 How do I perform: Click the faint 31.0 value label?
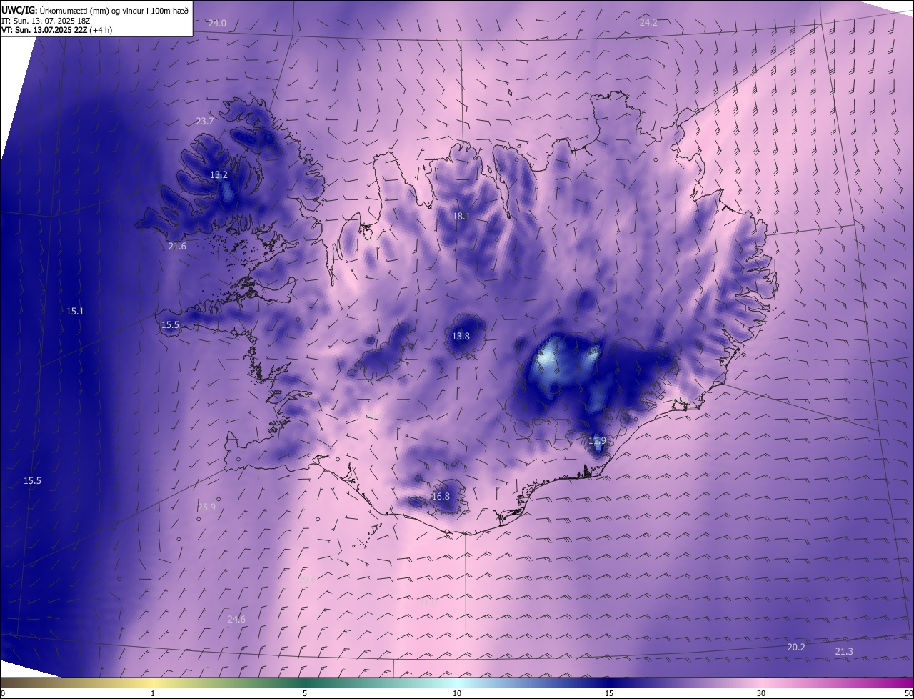pos(427,603)
